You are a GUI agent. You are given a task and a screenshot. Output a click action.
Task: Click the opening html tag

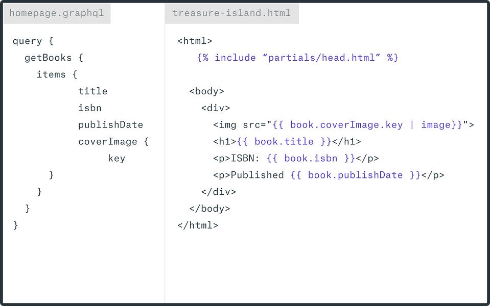pos(195,41)
